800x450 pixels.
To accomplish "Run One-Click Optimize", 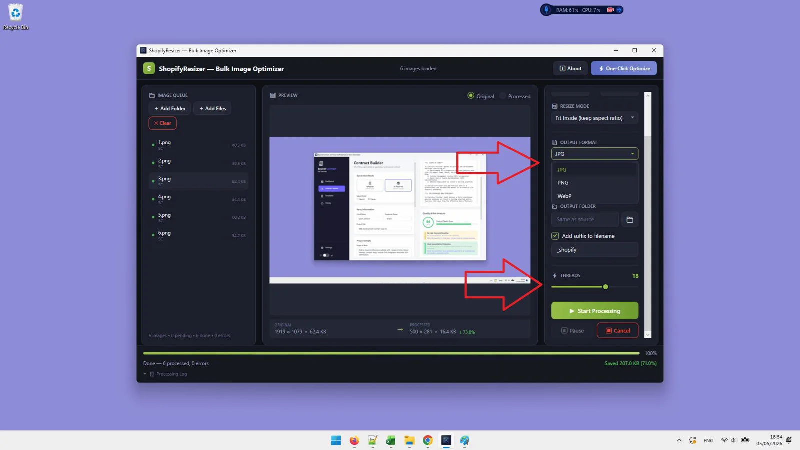I will coord(624,68).
